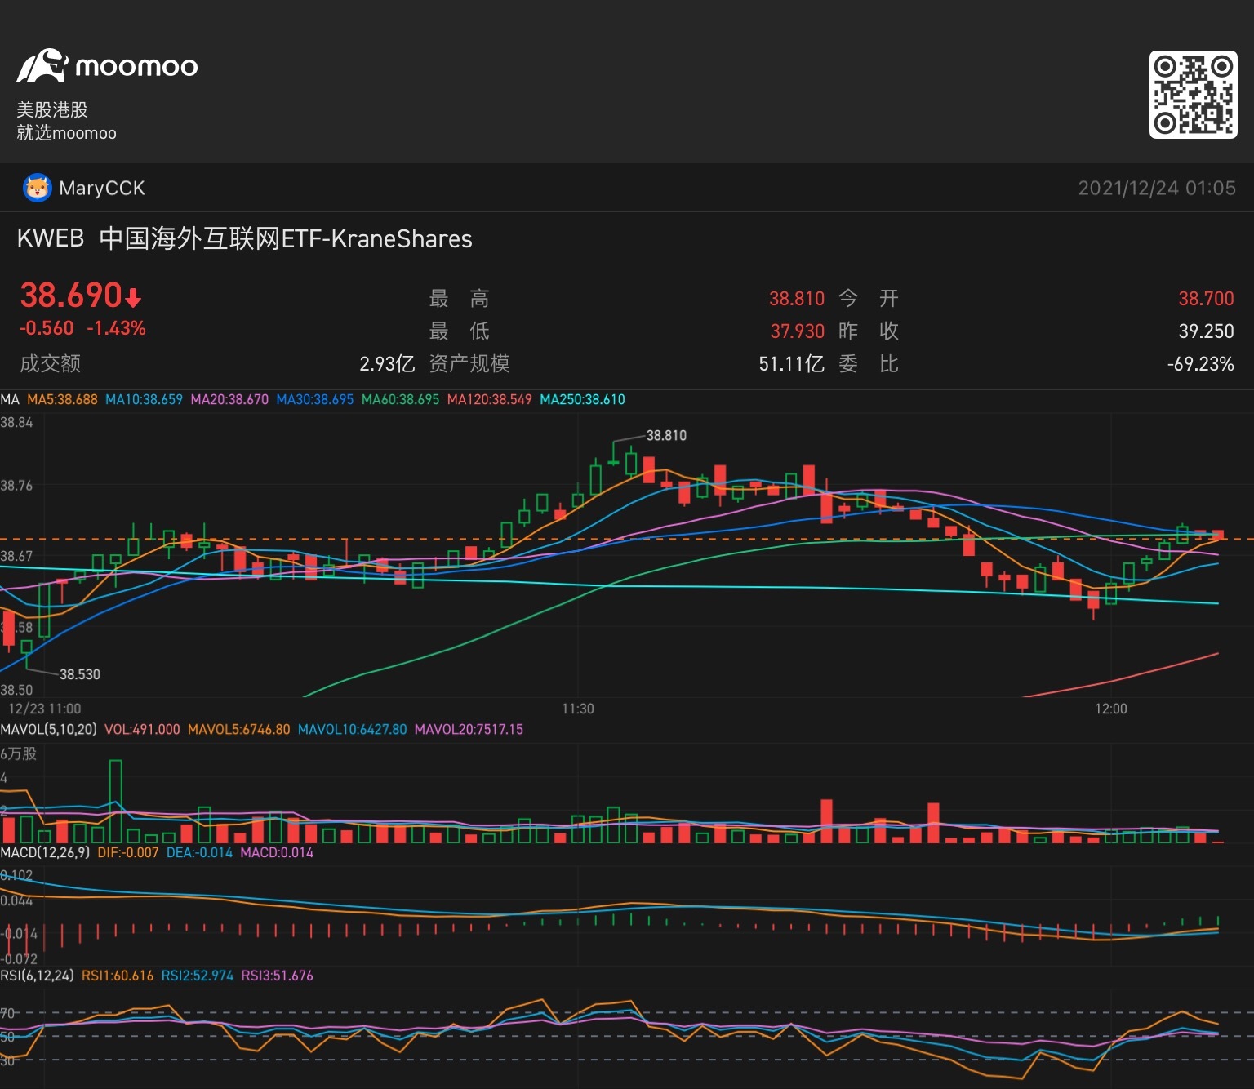
Task: Select the RSI3:51.676 label
Action: pyautogui.click(x=278, y=976)
